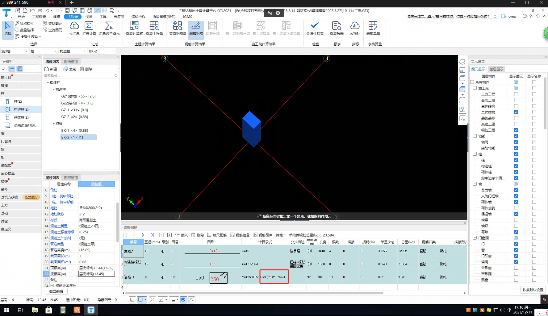Toggle 剪力墙 display checkbox
This screenshot has height=316, width=548.
coord(516,190)
